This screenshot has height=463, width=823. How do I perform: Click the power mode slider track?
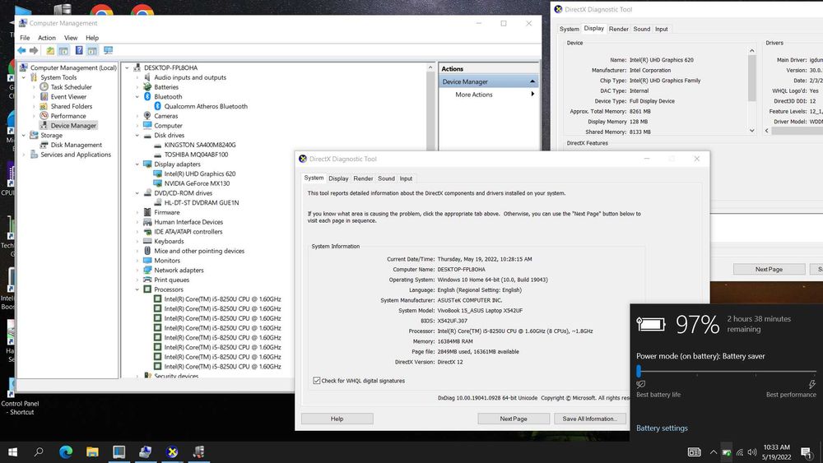727,371
